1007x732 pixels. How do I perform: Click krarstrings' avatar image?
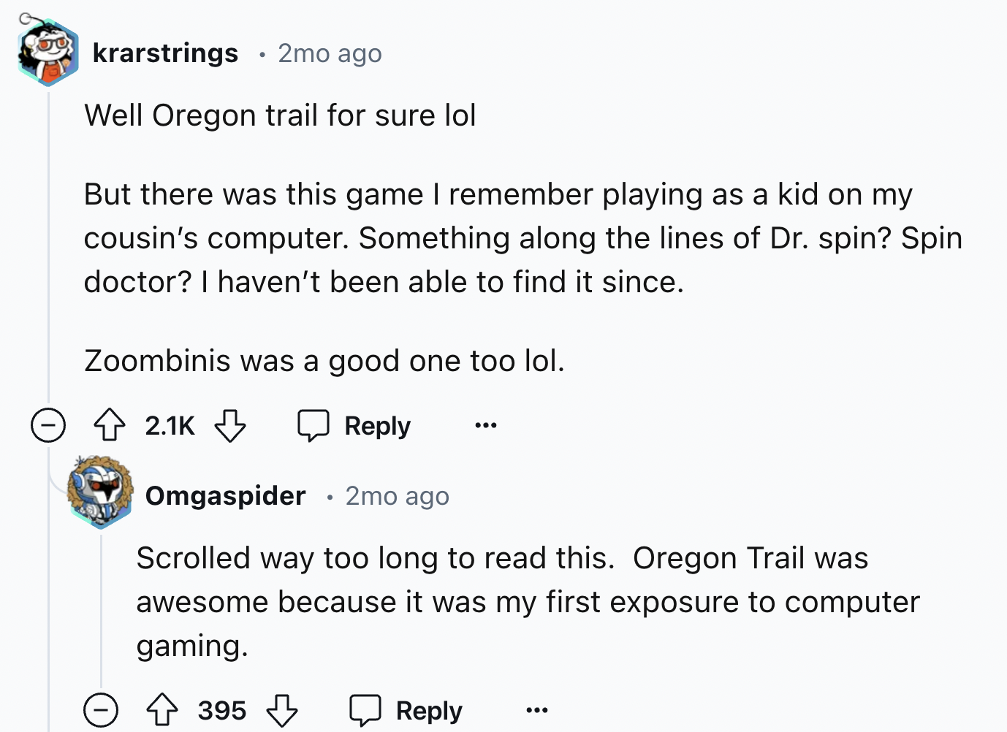point(48,53)
